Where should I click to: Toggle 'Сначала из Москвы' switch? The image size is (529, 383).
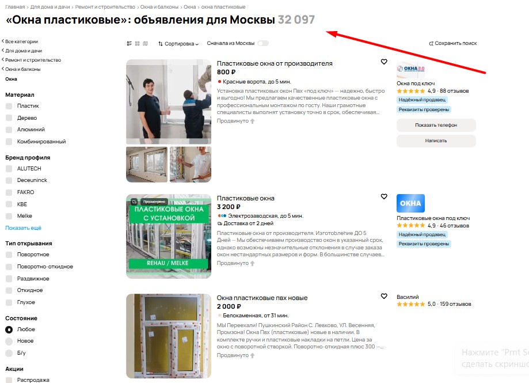pyautogui.click(x=263, y=43)
